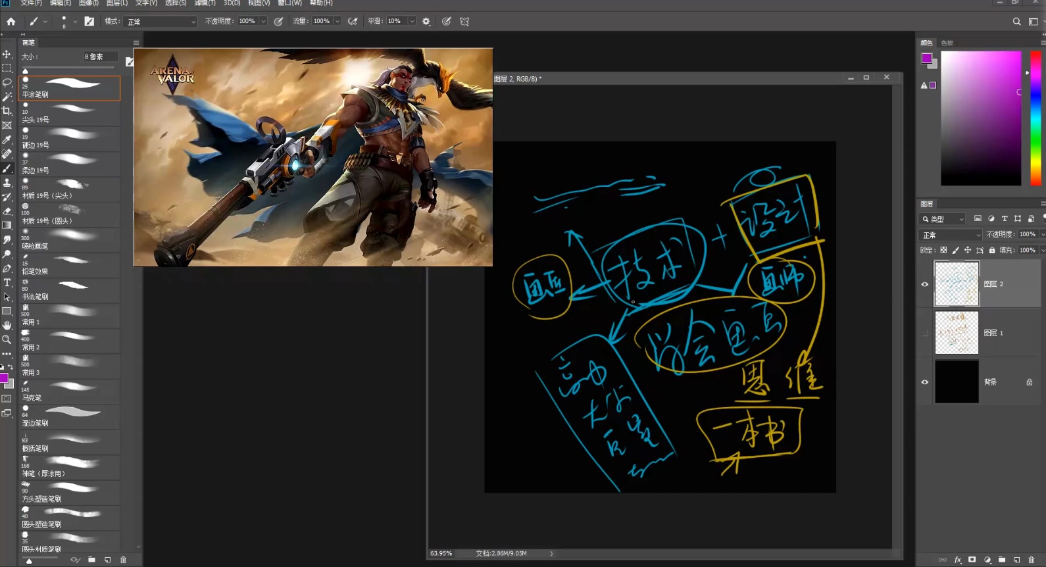
Task: Click the rainbow hue slider strip
Action: pos(1035,118)
